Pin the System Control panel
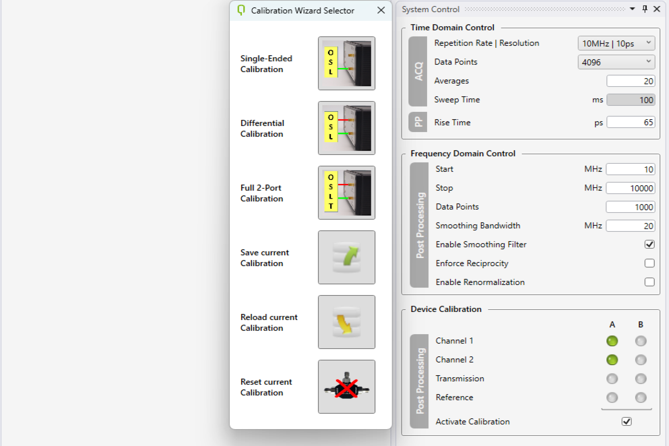669x446 pixels. click(x=645, y=9)
